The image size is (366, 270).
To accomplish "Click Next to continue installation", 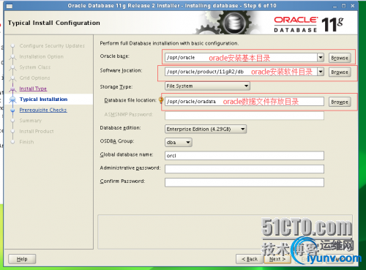I will pos(277,259).
